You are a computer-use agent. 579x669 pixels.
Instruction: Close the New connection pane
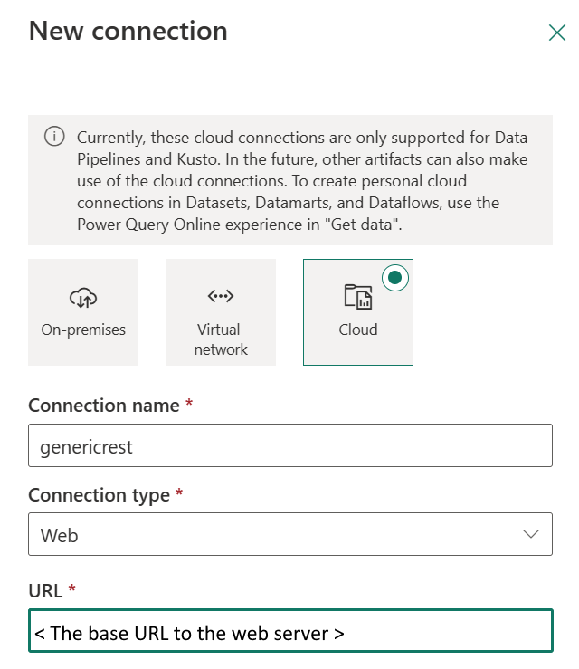(557, 33)
